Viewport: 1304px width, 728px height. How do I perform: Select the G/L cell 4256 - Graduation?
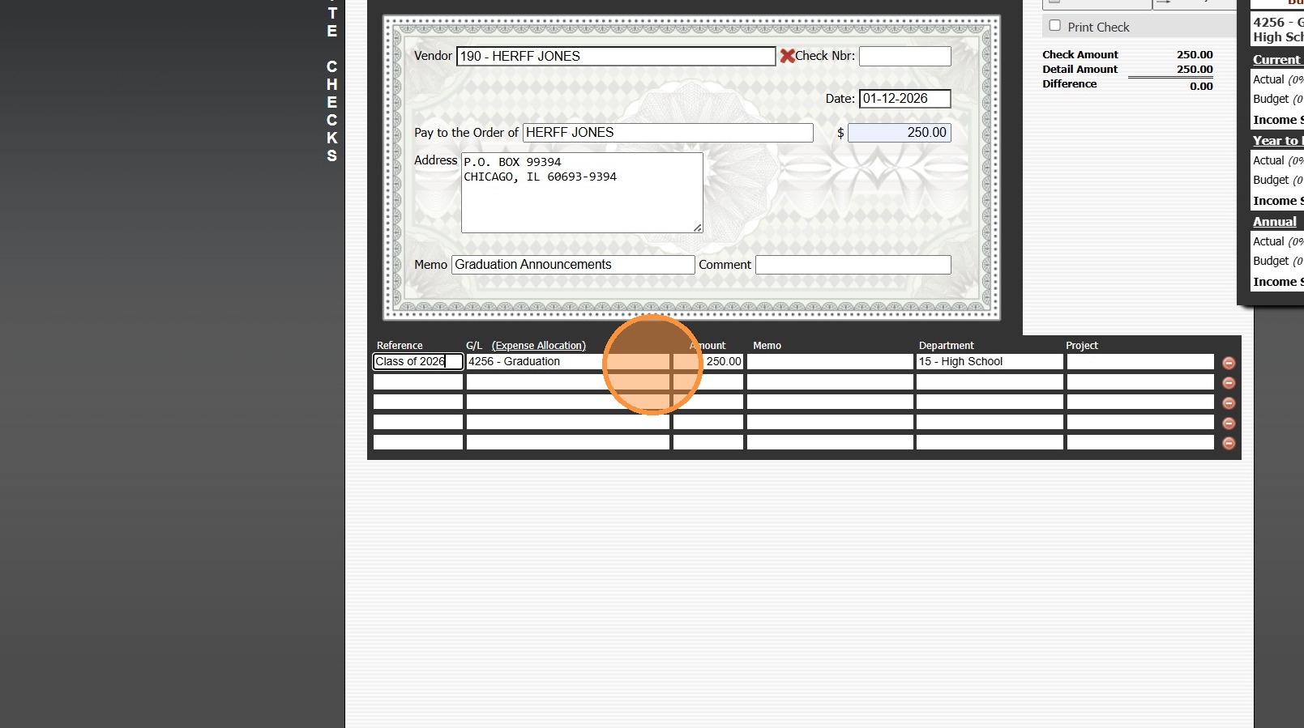(568, 362)
